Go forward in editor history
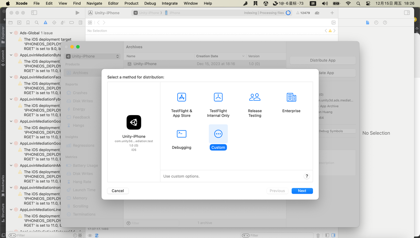Screen dimensions: 420x238 (x=104, y=23)
